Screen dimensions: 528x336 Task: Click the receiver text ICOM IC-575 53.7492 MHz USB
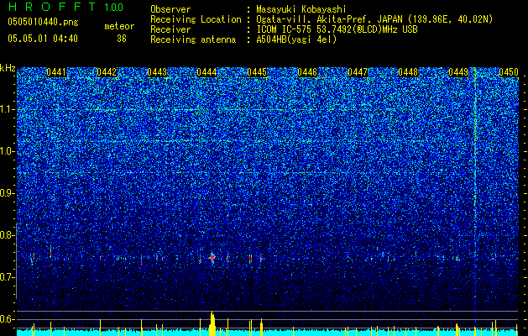[x=337, y=29]
